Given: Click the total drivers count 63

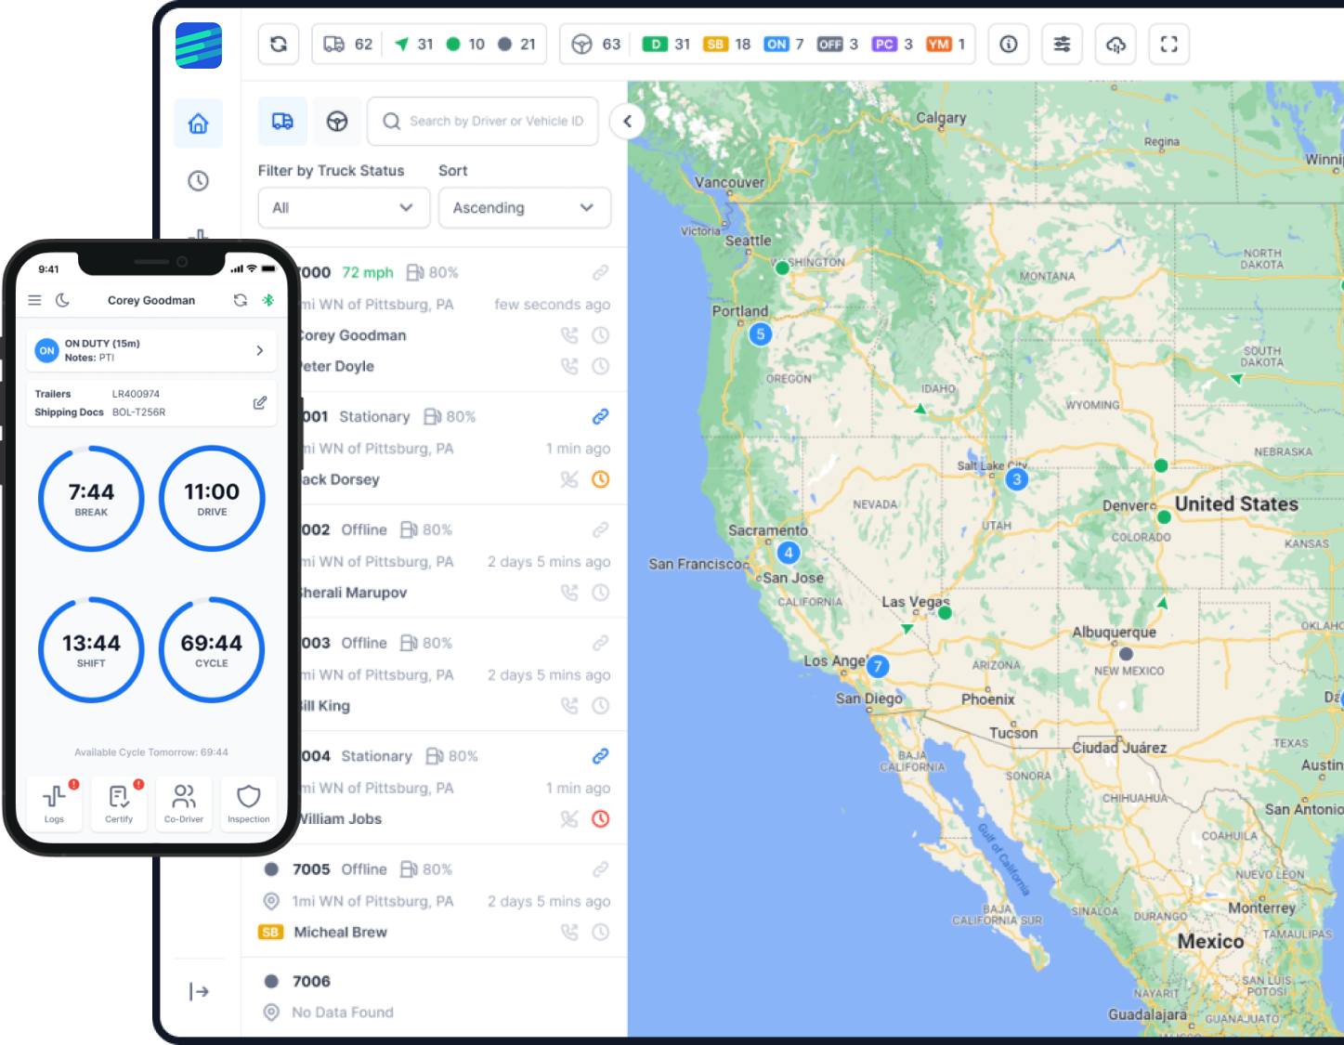Looking at the screenshot, I should point(596,44).
